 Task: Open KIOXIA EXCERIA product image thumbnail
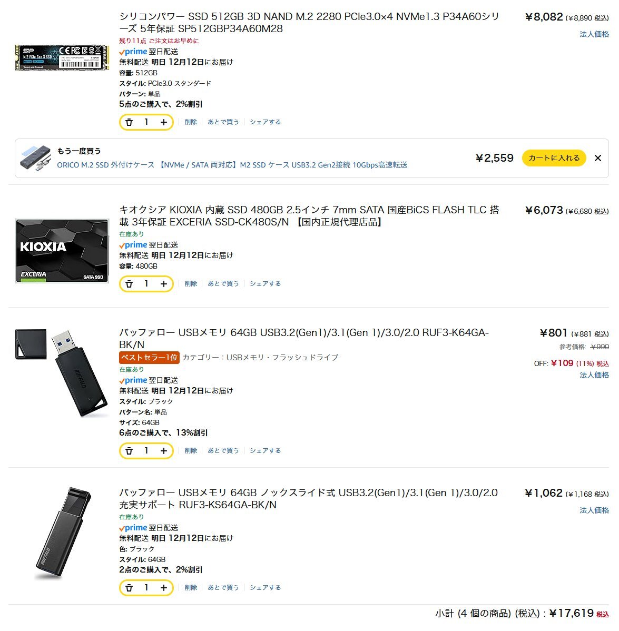[x=62, y=251]
